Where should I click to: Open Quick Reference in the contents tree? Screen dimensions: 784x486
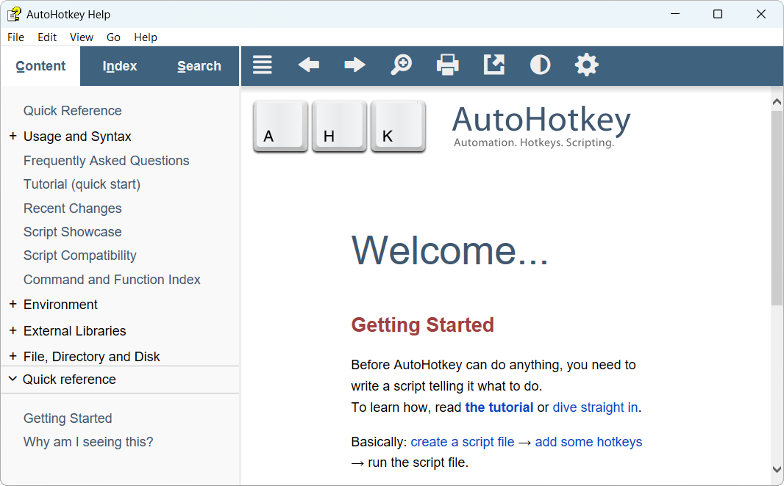73,111
